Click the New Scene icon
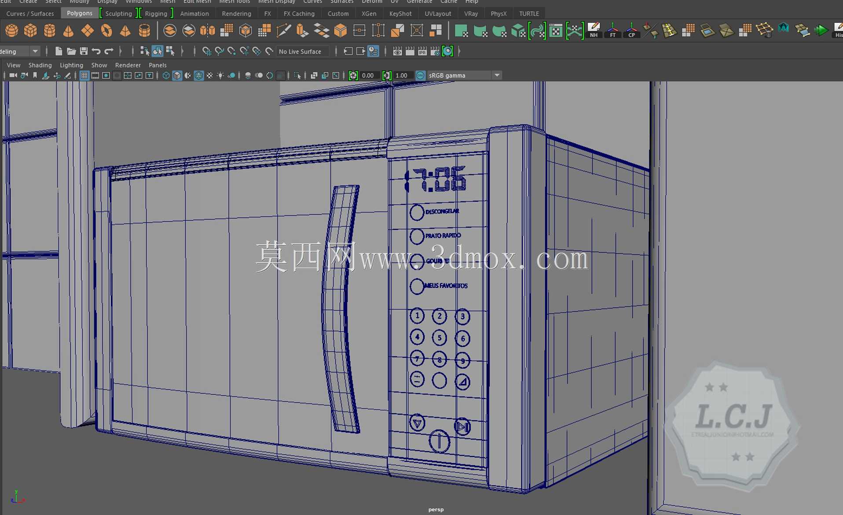 tap(59, 51)
